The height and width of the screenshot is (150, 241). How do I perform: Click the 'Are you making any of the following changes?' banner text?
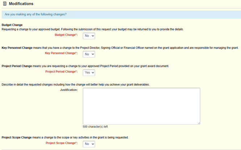pyautogui.click(x=35, y=14)
